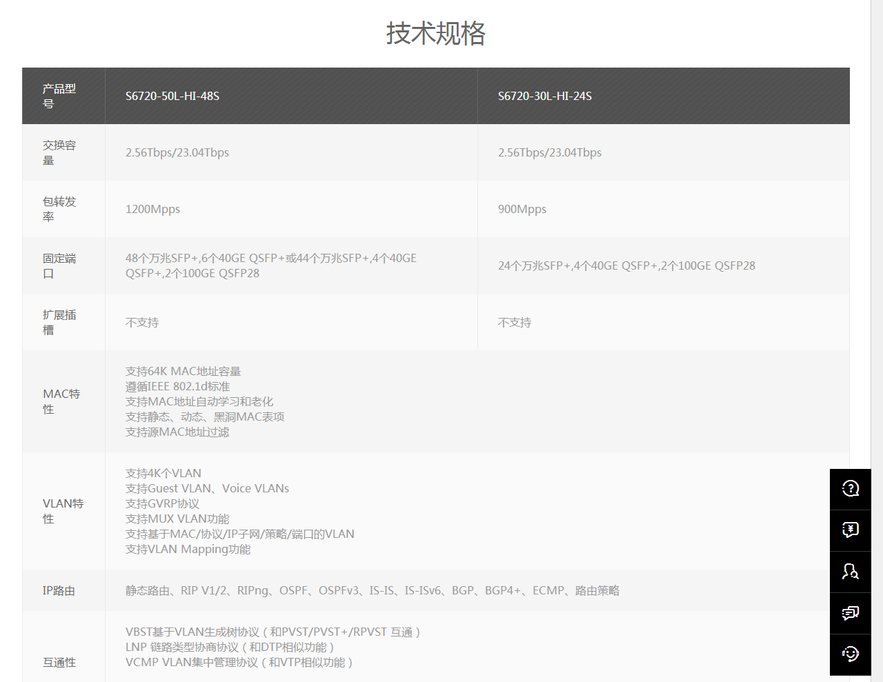883x682 pixels.
Task: Click the 遵循IEEE 802.1d标准 line
Action: (178, 386)
